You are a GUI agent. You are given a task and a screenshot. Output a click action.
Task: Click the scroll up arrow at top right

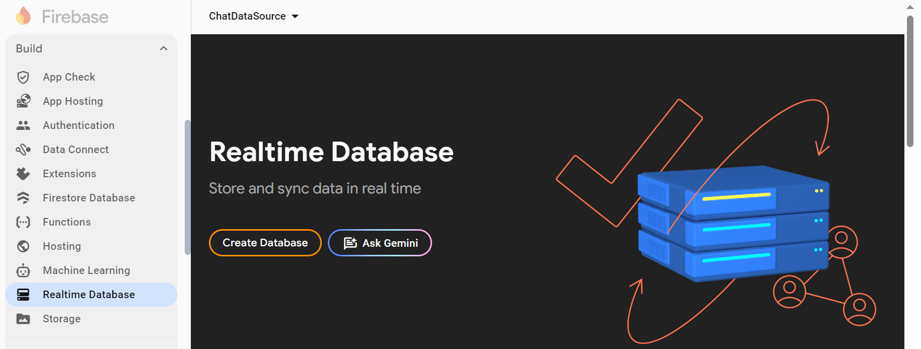click(910, 7)
